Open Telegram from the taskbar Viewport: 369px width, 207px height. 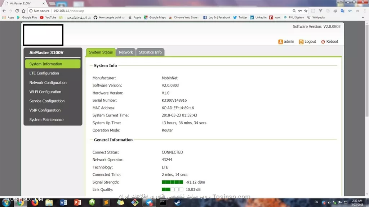[149, 202]
